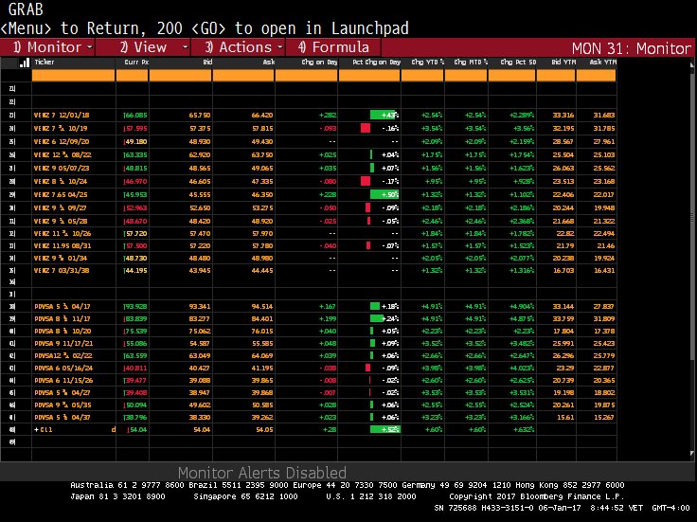
Task: Click the Ask value 54.05 in the +CL1 row
Action: pos(264,429)
